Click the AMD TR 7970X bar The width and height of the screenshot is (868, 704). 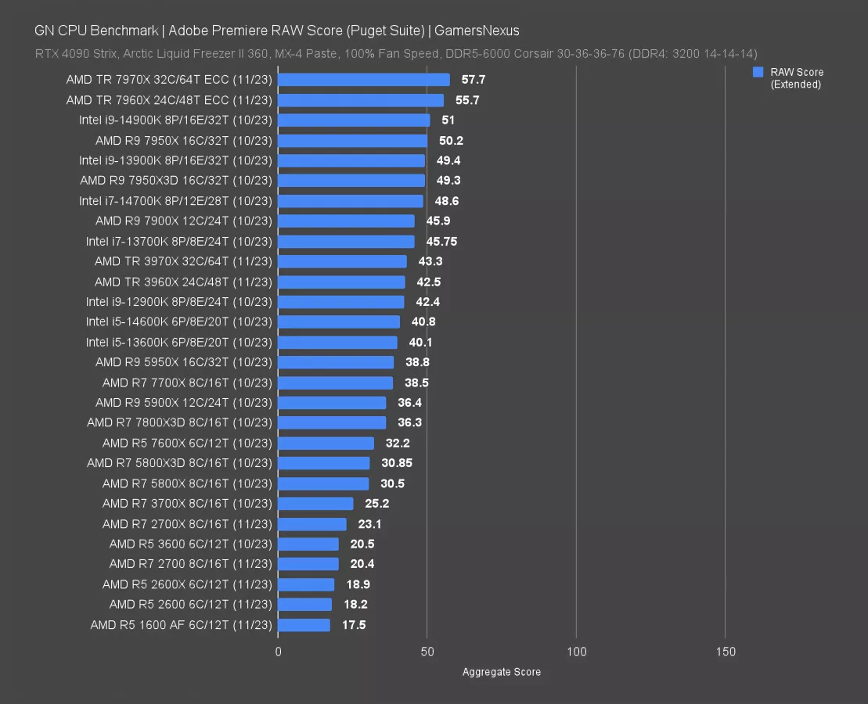tap(364, 80)
